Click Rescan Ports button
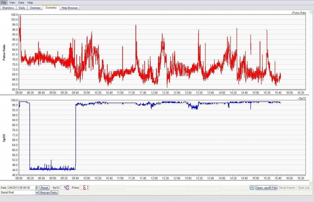The width and height of the screenshot is (314, 202). coord(49,192)
